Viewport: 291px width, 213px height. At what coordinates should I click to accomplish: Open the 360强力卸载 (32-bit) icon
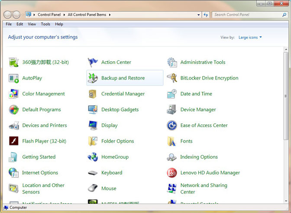click(x=13, y=62)
